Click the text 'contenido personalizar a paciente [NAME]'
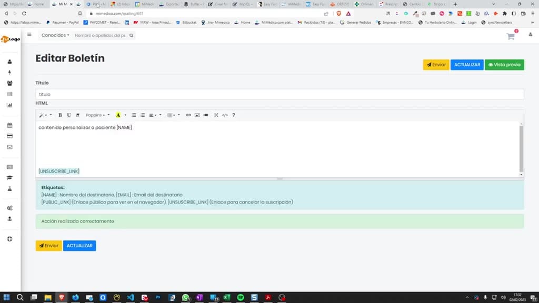This screenshot has width=539, height=303. coord(85,127)
